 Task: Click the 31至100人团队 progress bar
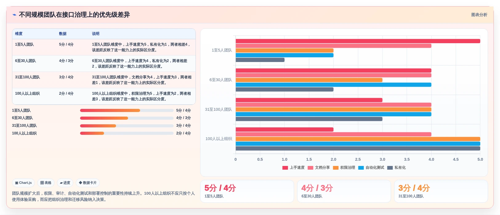coord(127,126)
